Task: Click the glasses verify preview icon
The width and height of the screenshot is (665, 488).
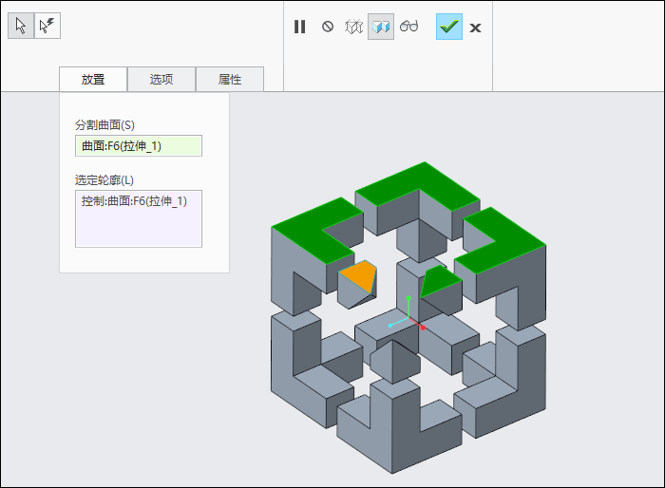Action: [408, 27]
